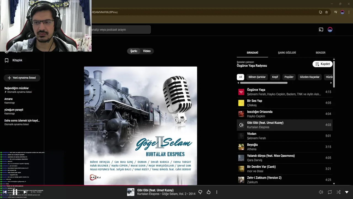This screenshot has width=353, height=199.
Task: Click the browser address bar URL
Action: pyautogui.click(x=105, y=12)
